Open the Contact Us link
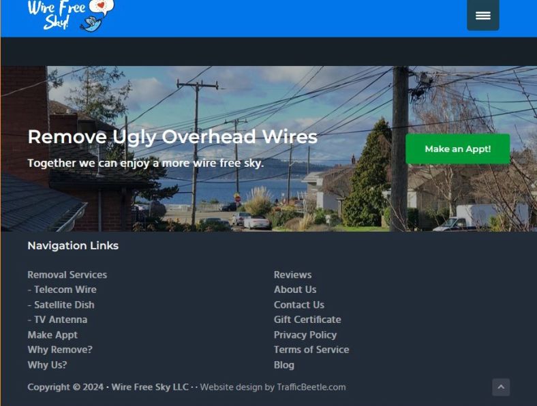Image resolution: width=537 pixels, height=406 pixels. [299, 304]
